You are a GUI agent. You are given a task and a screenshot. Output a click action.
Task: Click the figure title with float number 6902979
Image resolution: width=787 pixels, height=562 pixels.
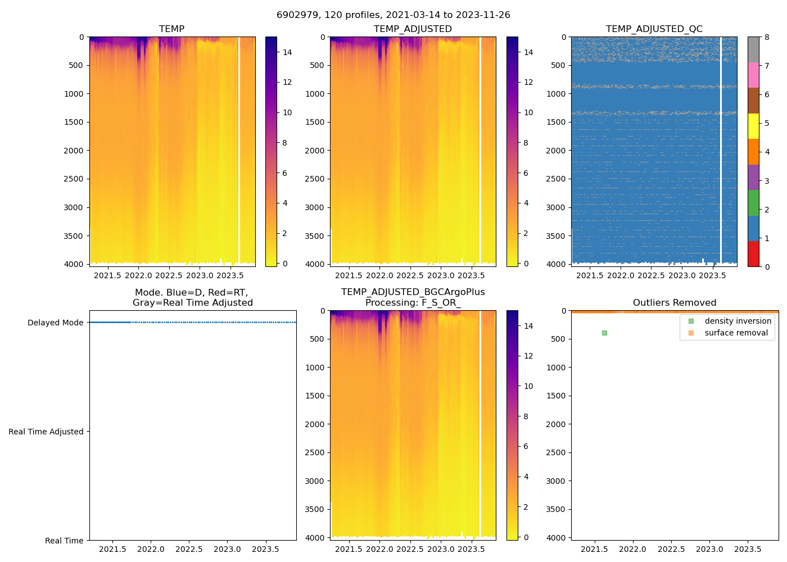click(393, 15)
